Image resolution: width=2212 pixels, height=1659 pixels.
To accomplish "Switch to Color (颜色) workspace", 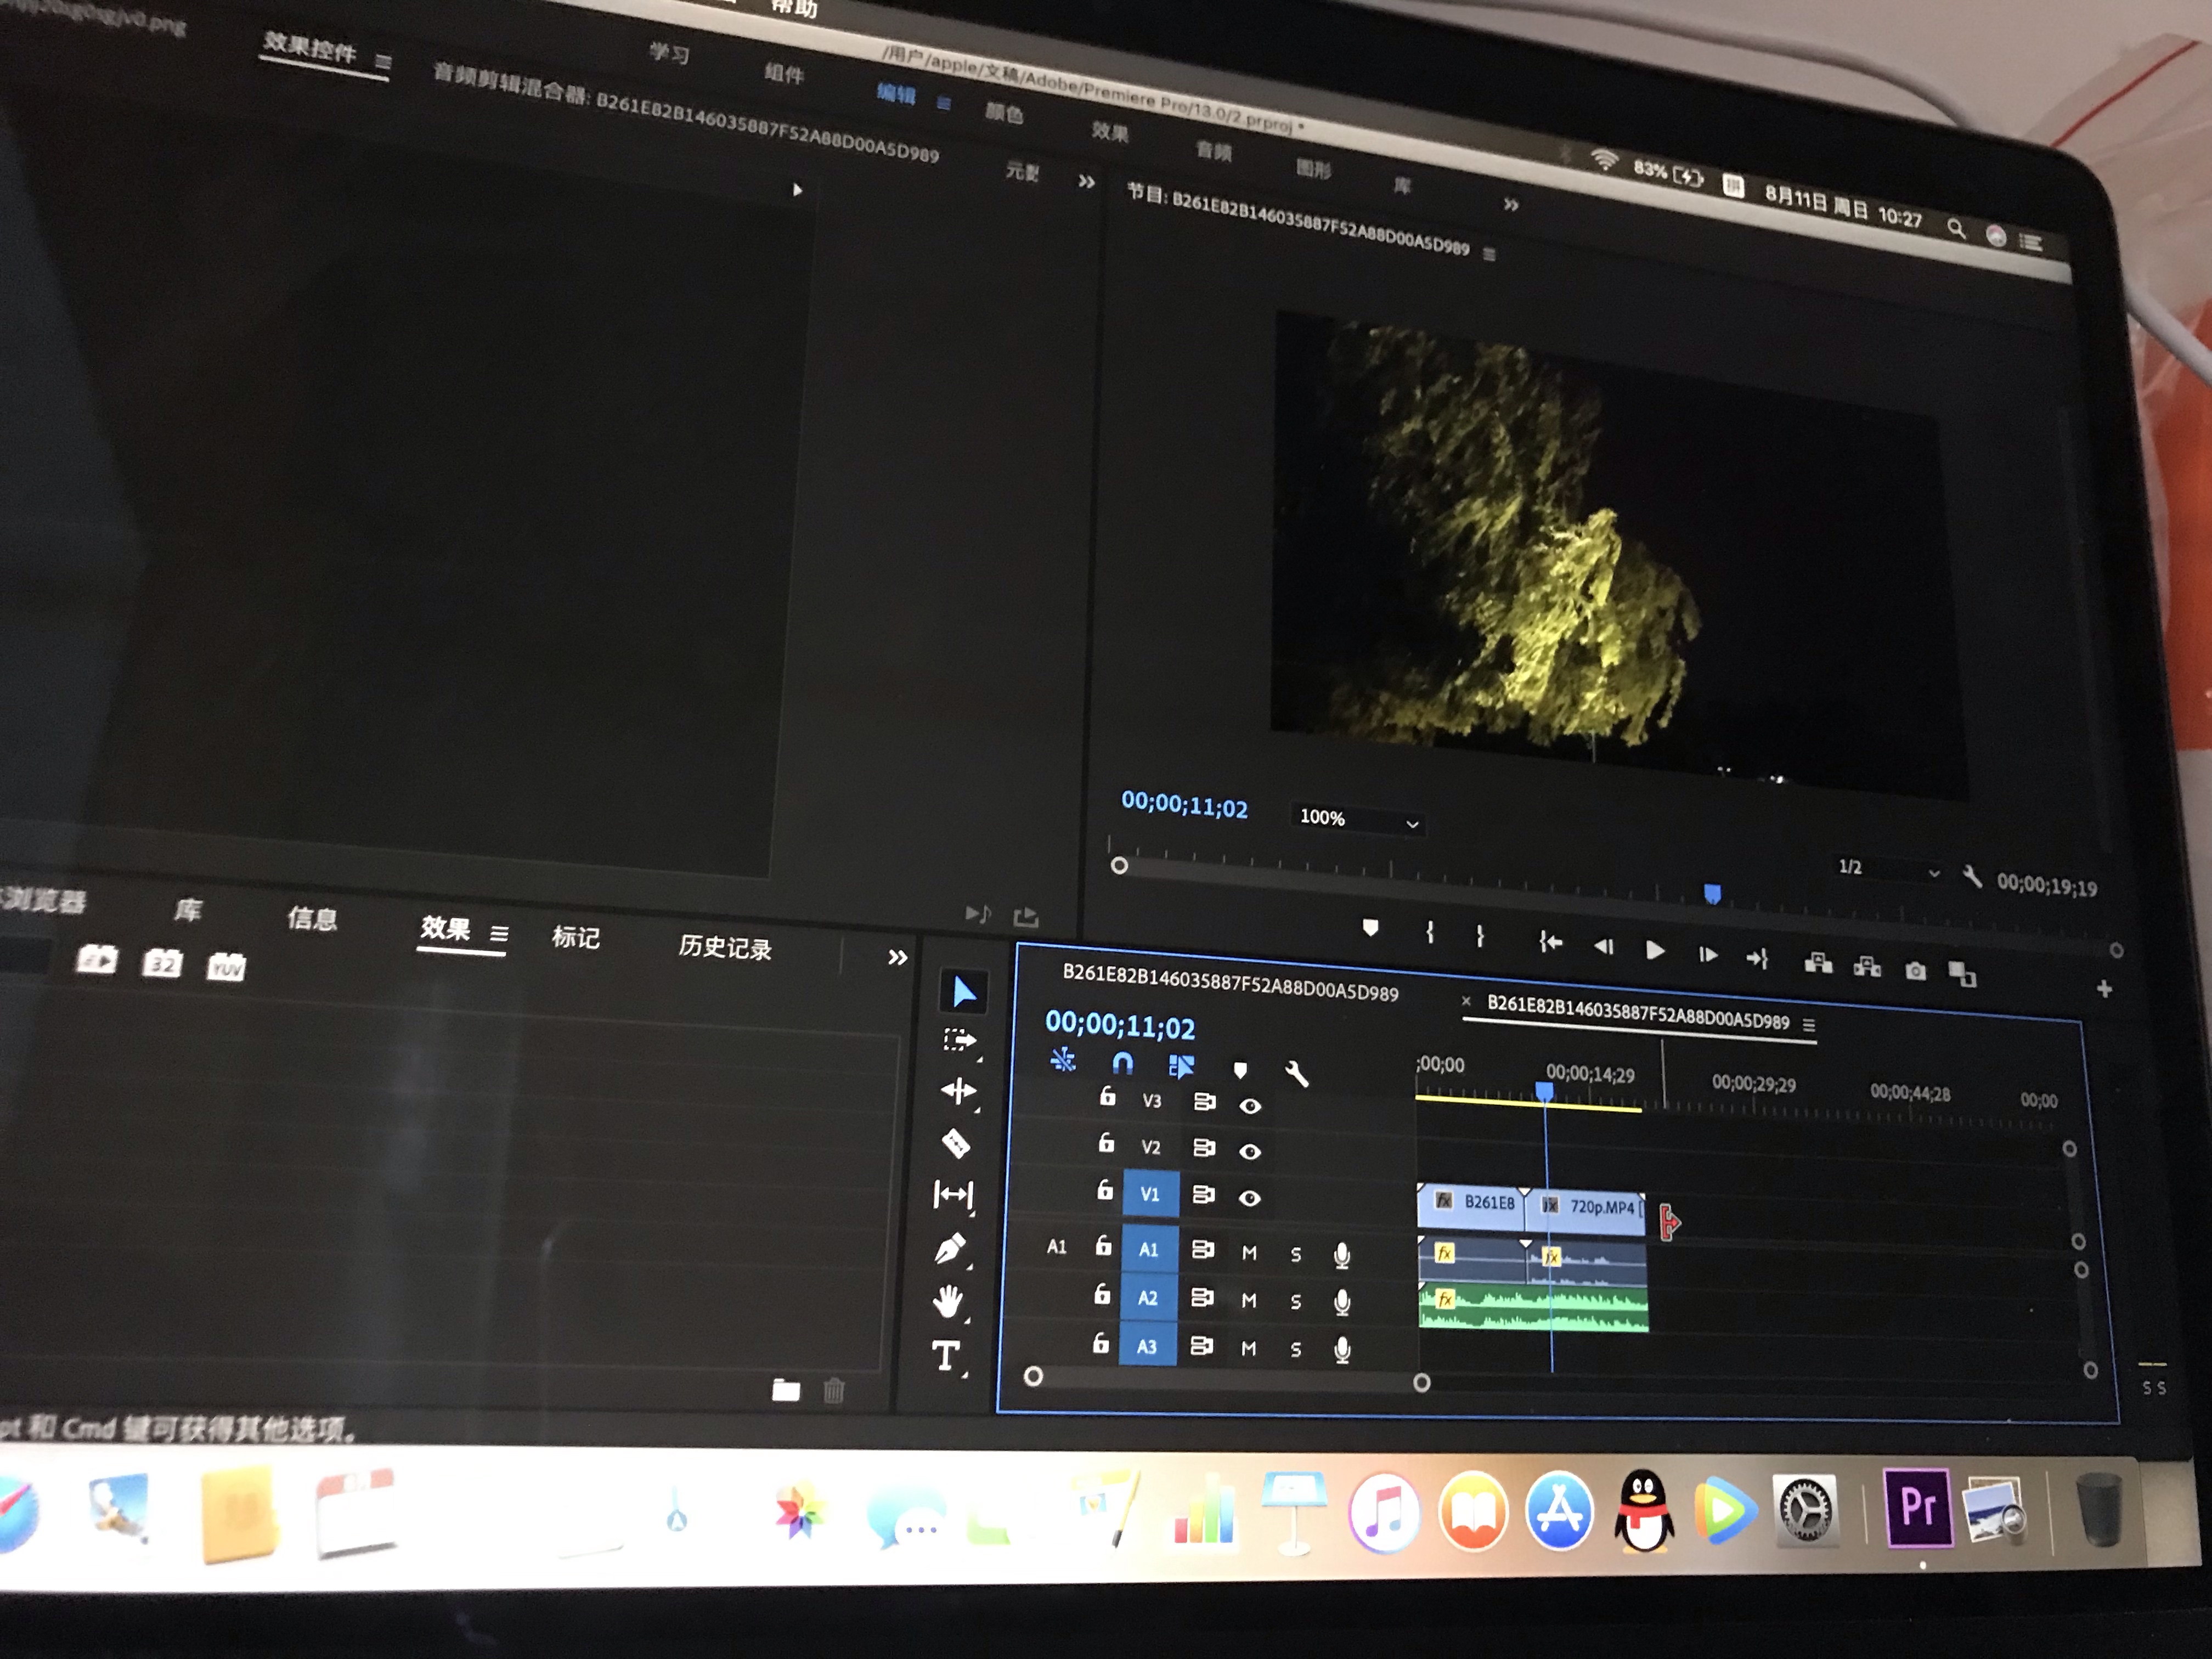I will coord(1004,113).
